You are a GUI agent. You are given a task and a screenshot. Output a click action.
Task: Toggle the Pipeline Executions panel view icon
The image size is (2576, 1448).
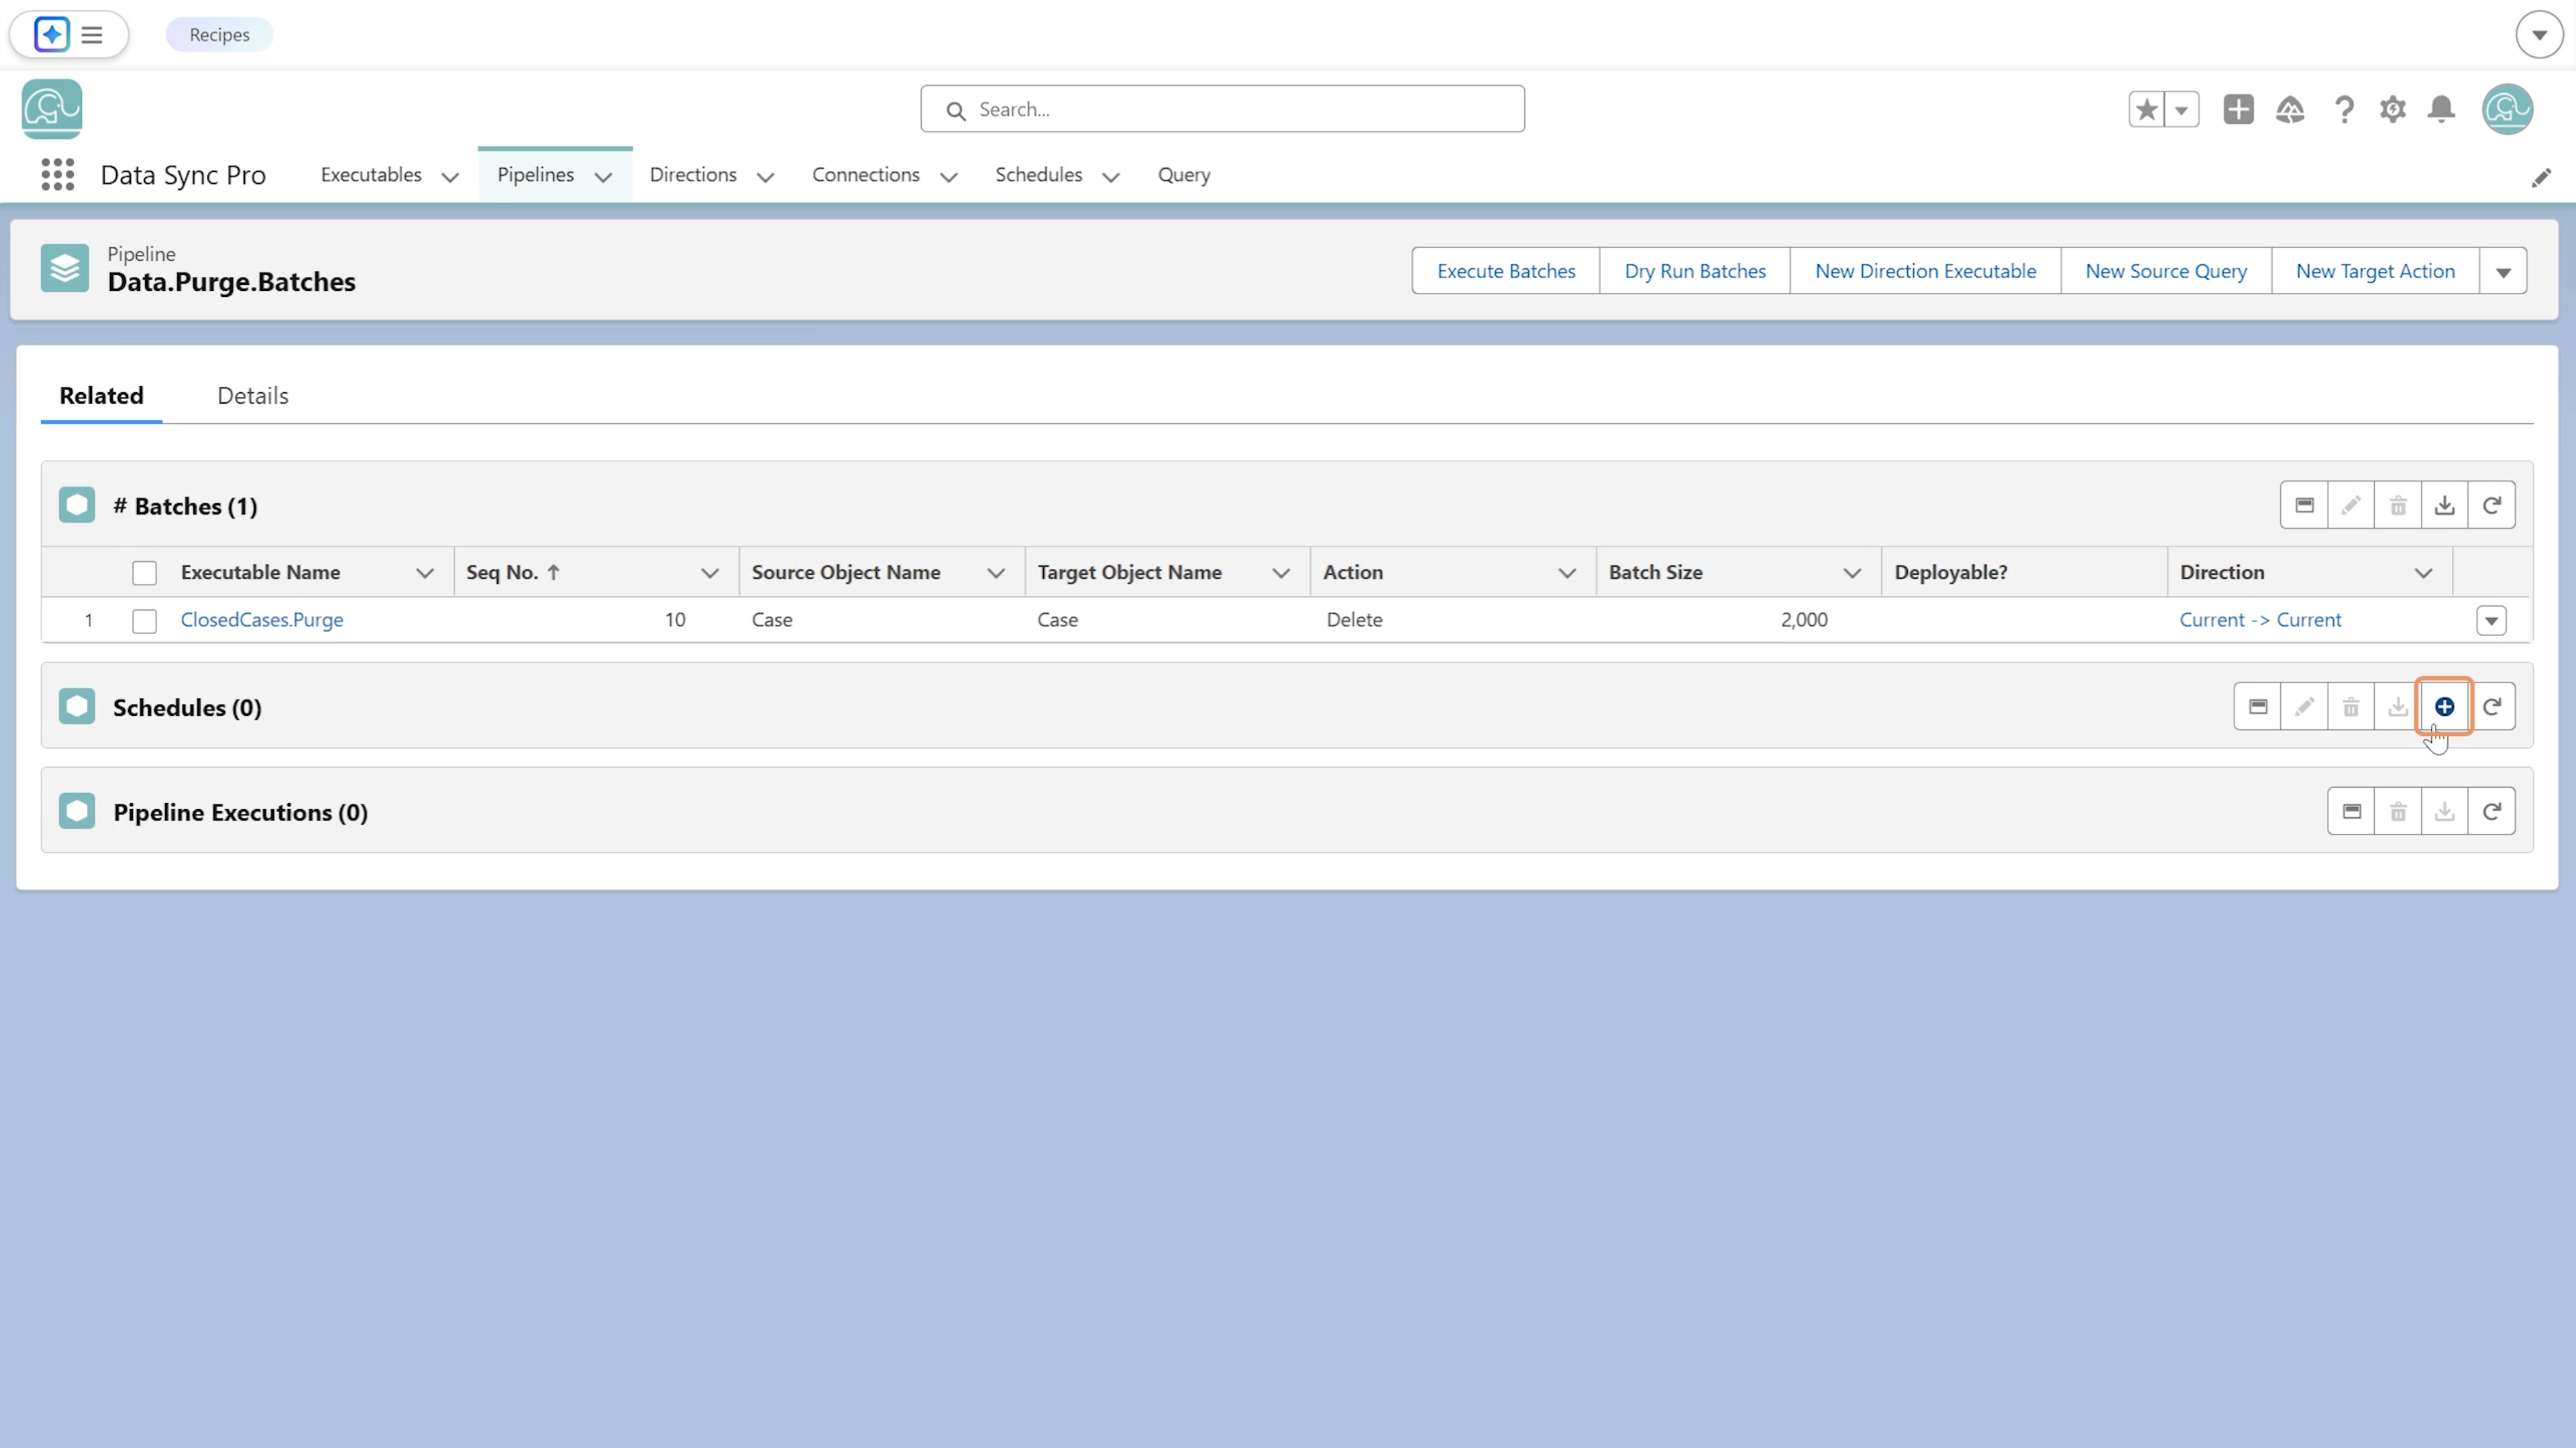pos(2351,811)
